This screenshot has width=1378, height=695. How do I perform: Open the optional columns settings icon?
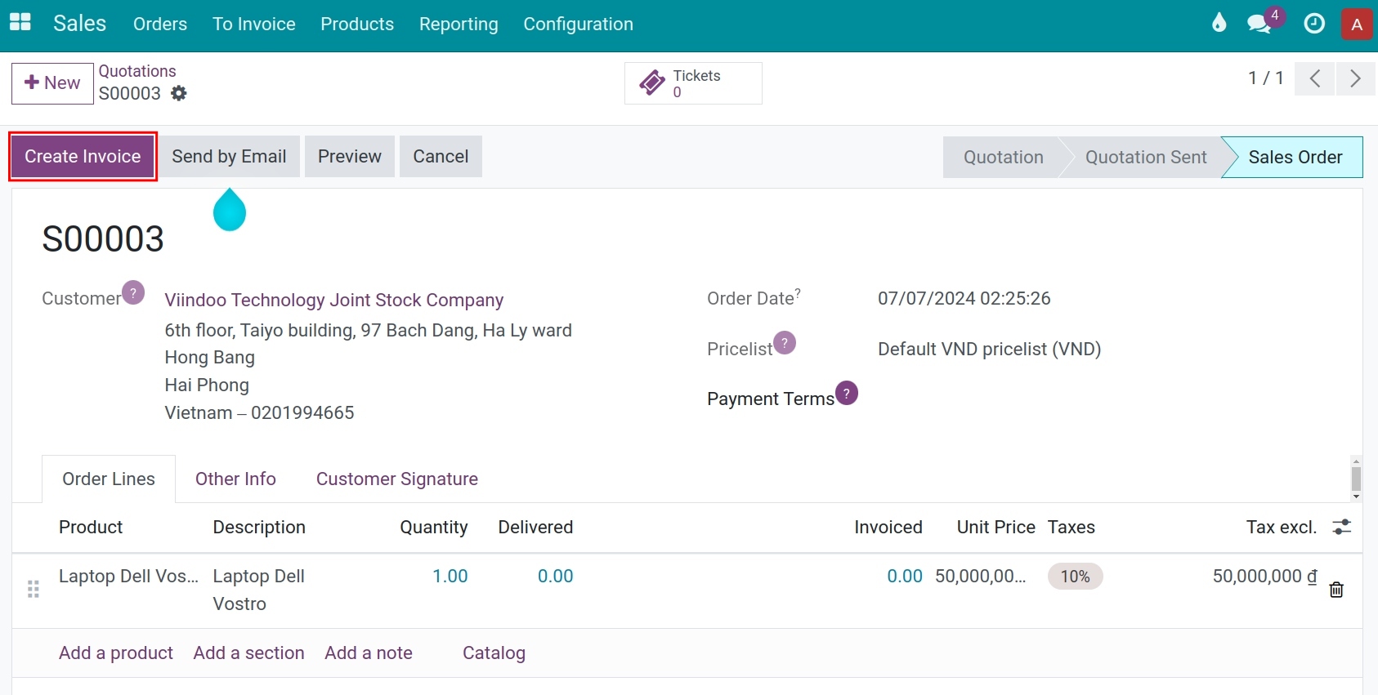(x=1341, y=527)
